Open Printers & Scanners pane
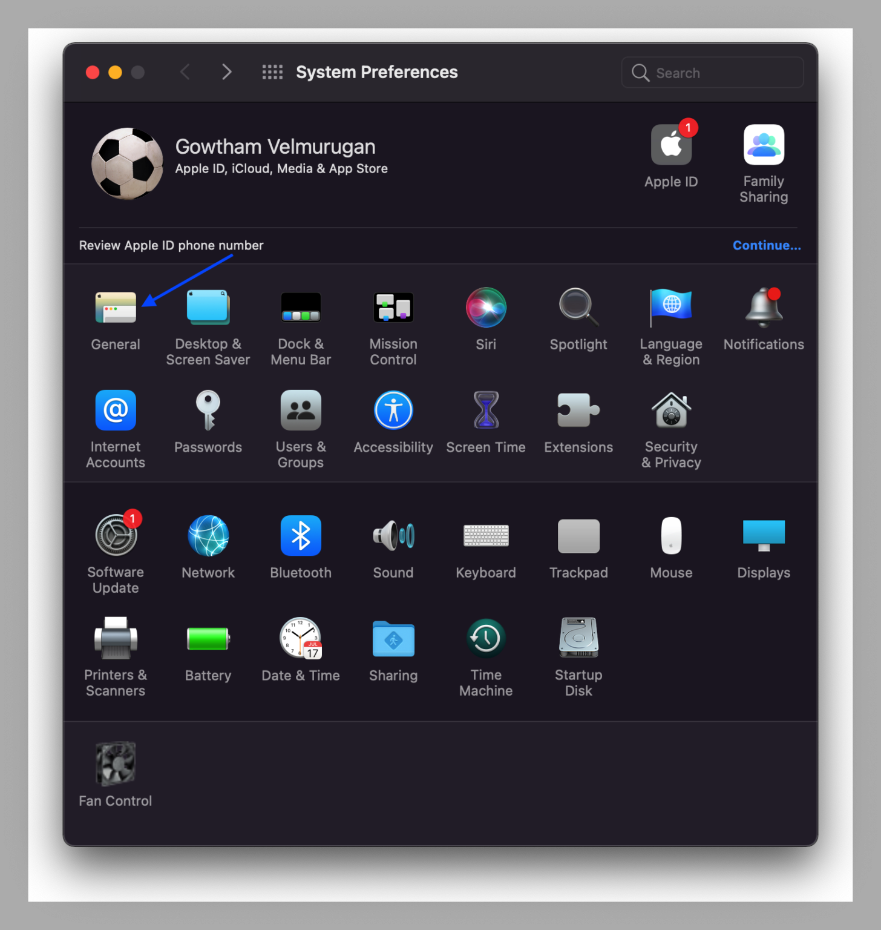The width and height of the screenshot is (881, 930). pos(116,638)
